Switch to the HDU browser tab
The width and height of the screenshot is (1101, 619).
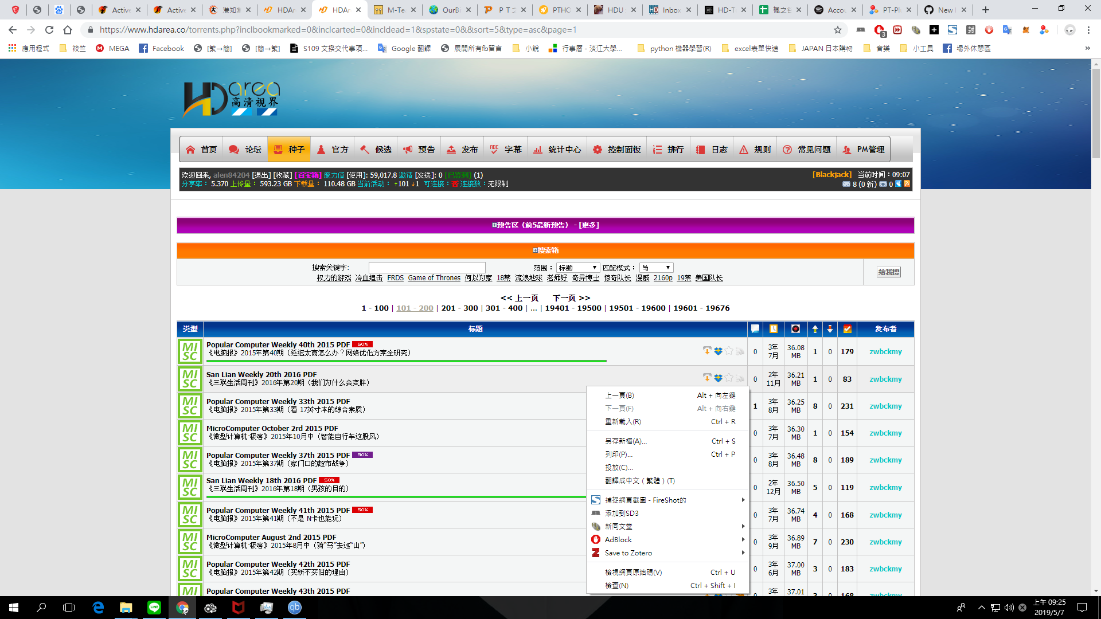pos(615,10)
